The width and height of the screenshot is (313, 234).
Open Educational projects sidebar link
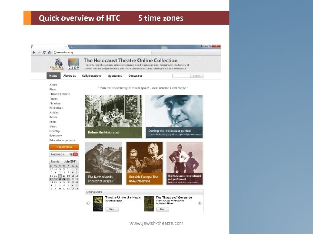tap(62, 140)
